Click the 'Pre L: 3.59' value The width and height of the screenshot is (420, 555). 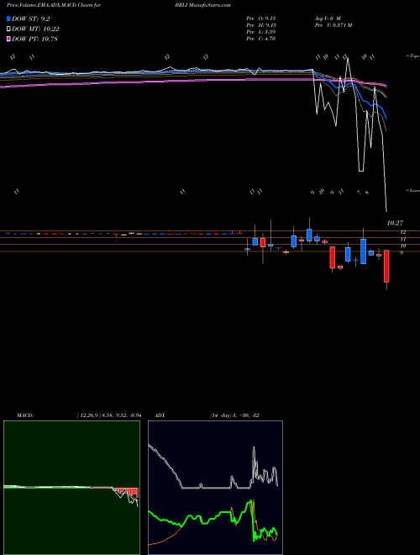click(x=261, y=32)
